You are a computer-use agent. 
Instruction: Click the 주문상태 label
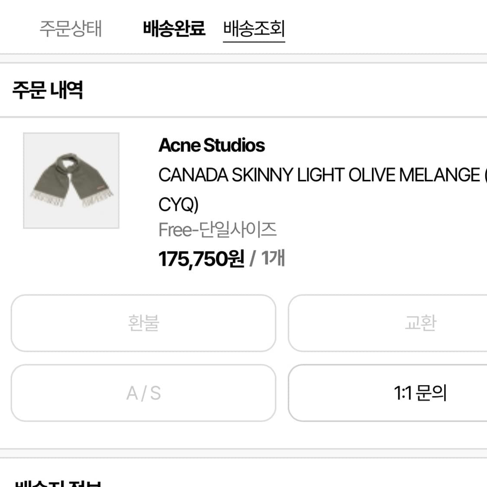tap(71, 29)
